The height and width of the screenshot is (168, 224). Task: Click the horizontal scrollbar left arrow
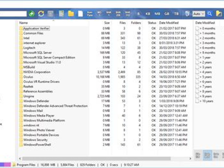pos(20,159)
